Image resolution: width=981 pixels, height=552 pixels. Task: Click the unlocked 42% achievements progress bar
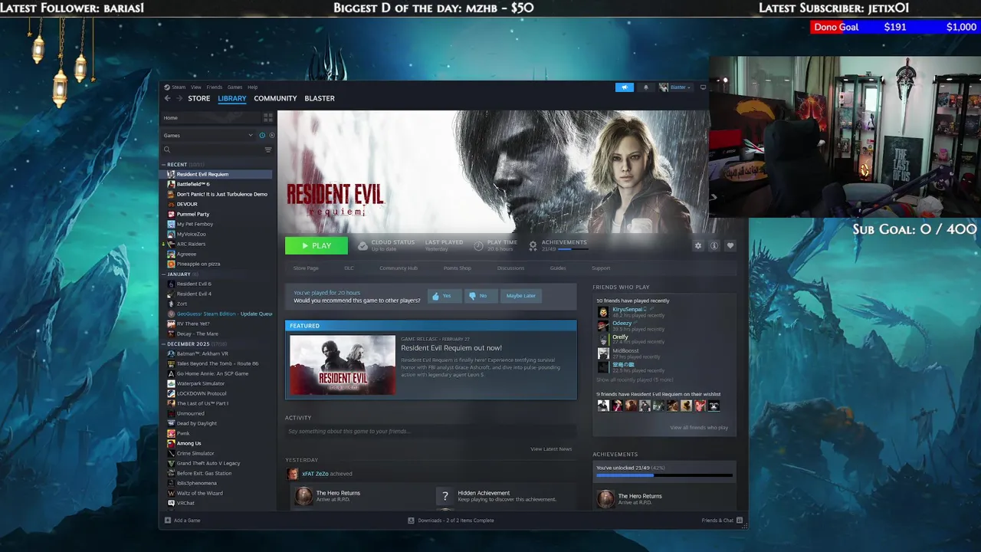664,475
